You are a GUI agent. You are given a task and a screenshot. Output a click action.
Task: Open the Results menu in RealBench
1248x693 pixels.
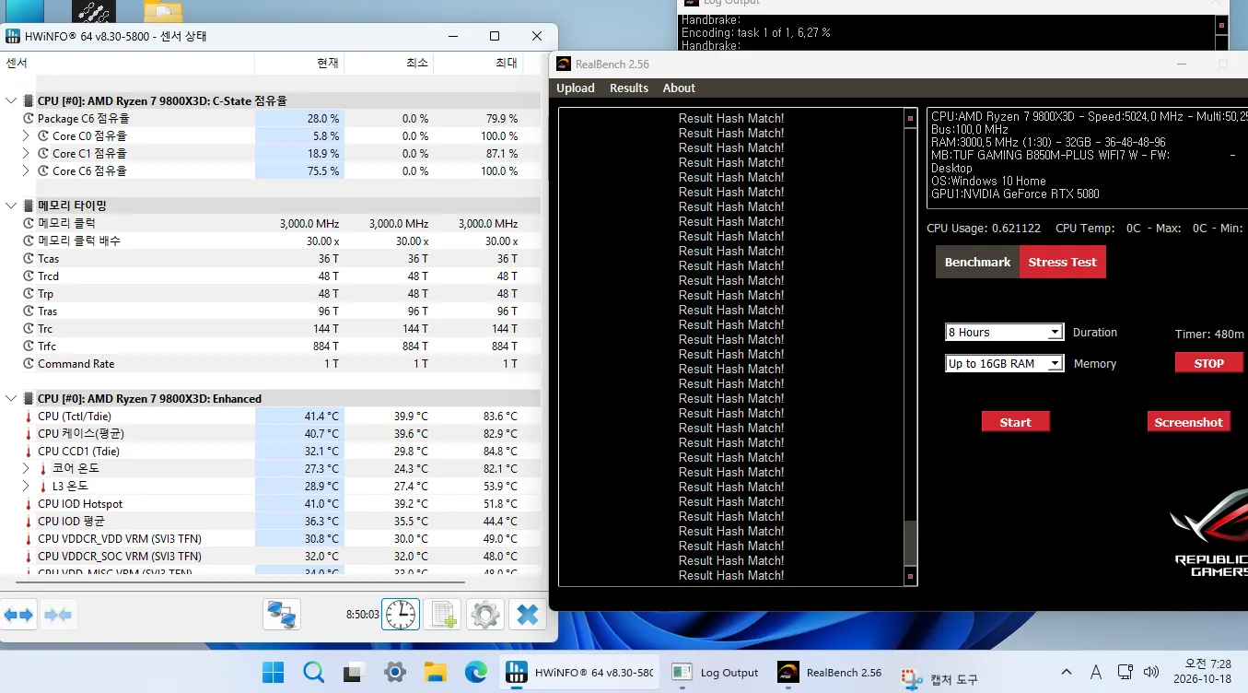tap(629, 88)
